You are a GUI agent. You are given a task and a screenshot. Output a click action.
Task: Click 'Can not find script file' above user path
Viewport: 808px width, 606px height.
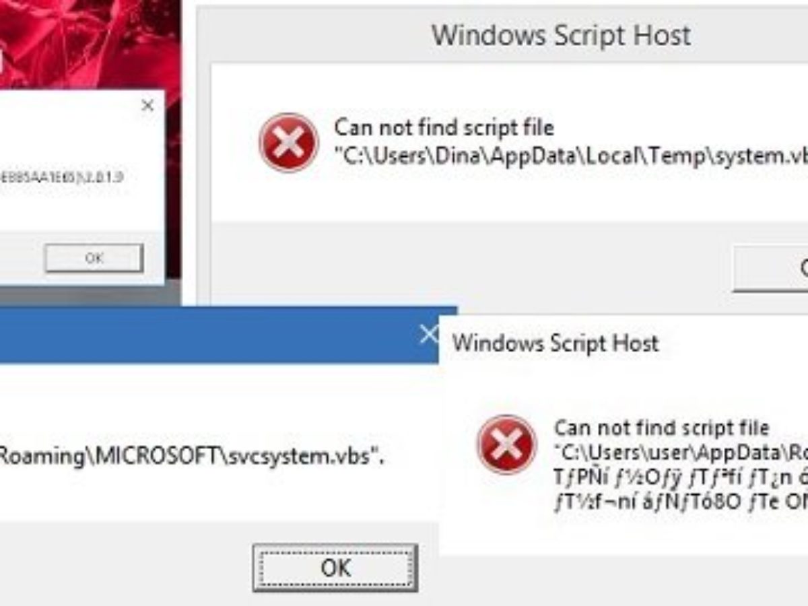point(661,428)
